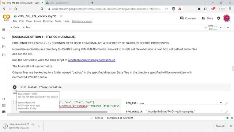Click the VPN button

[222, 9]
